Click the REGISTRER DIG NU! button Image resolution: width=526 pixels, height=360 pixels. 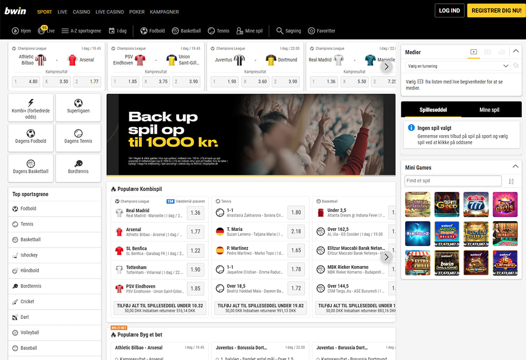click(x=496, y=11)
